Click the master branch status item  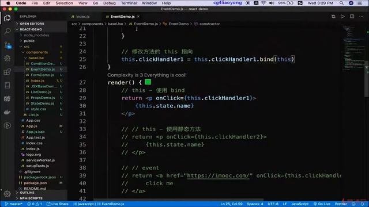tap(13, 204)
